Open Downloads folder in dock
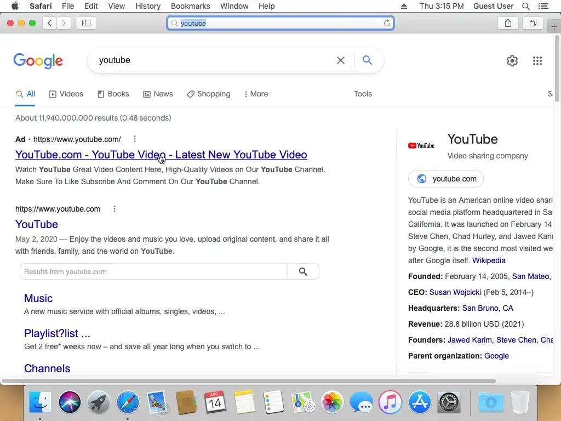Viewport: 561px width, 421px height. [491, 402]
